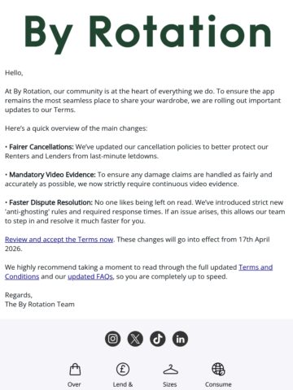Open the updated FAQs link

pyautogui.click(x=90, y=276)
